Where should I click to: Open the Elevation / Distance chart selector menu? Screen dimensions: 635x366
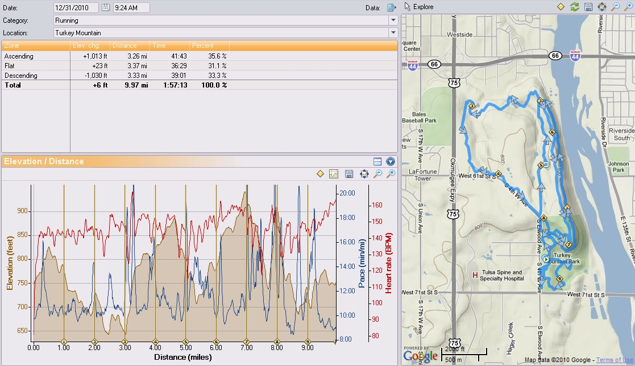(391, 161)
